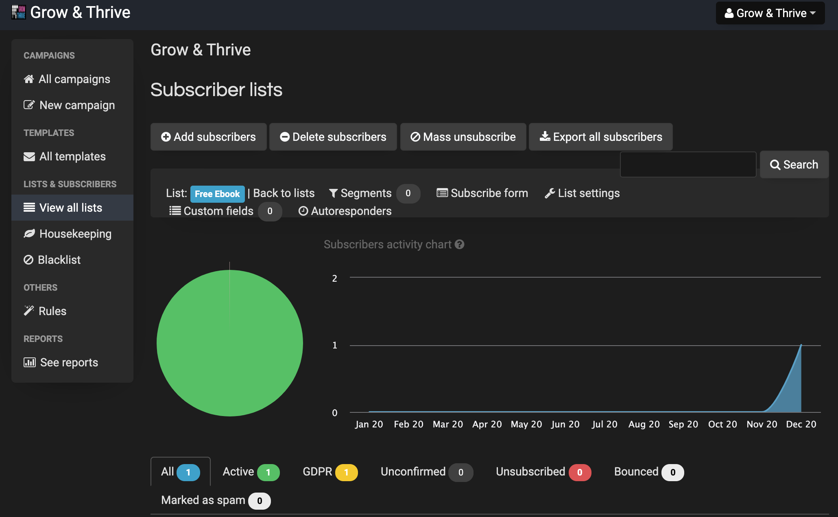The height and width of the screenshot is (517, 838).
Task: Show the Bounced subscribers tab
Action: [648, 472]
